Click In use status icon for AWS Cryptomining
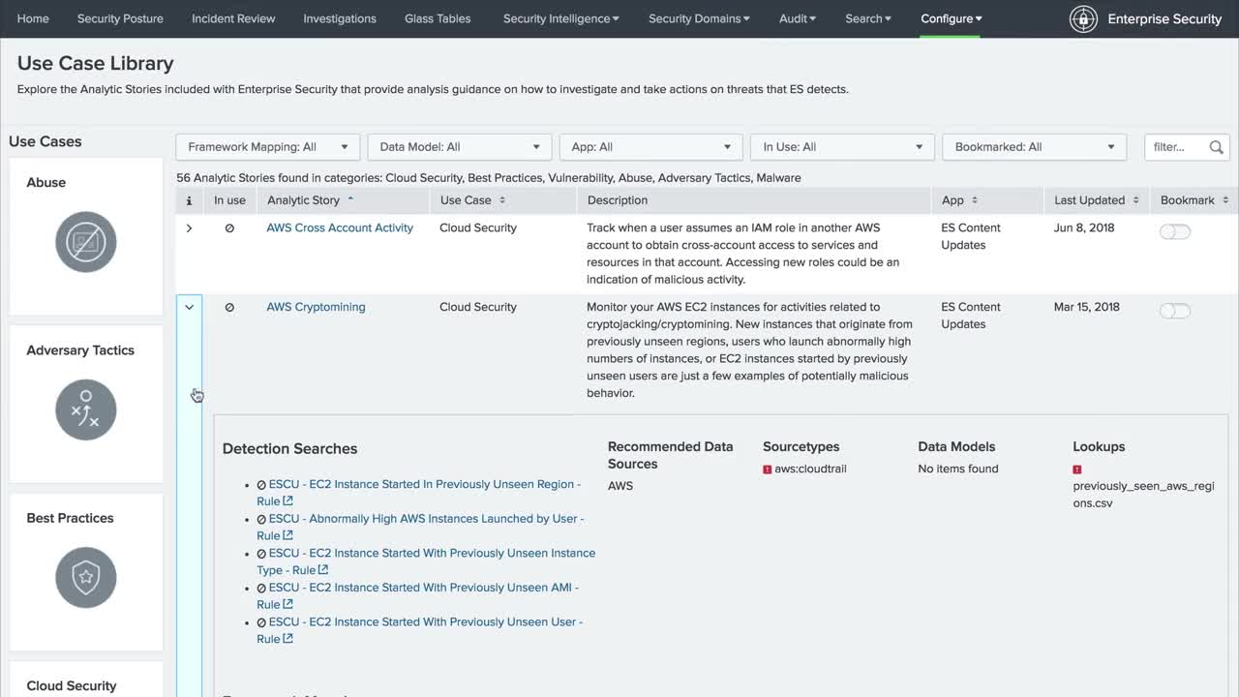Viewport: 1239px width, 697px height. pos(229,308)
